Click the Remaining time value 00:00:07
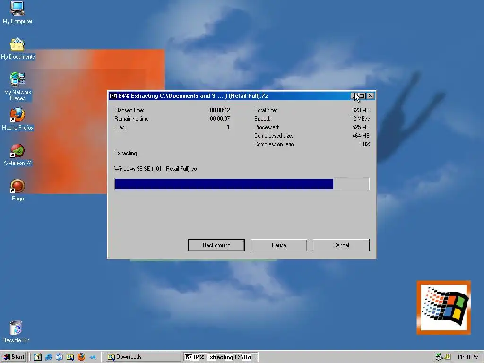Image resolution: width=484 pixels, height=363 pixels. click(x=220, y=119)
